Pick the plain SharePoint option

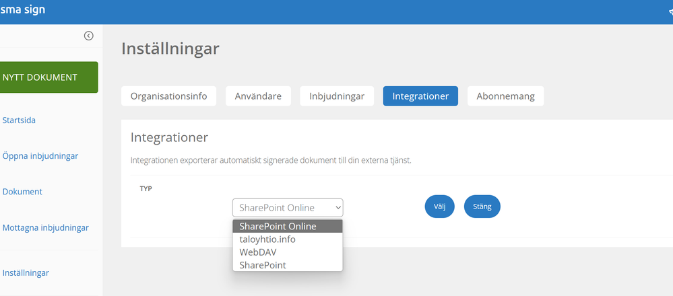click(x=288, y=265)
